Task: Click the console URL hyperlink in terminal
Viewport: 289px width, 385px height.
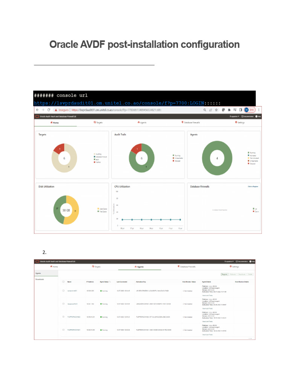Action: click(x=119, y=103)
